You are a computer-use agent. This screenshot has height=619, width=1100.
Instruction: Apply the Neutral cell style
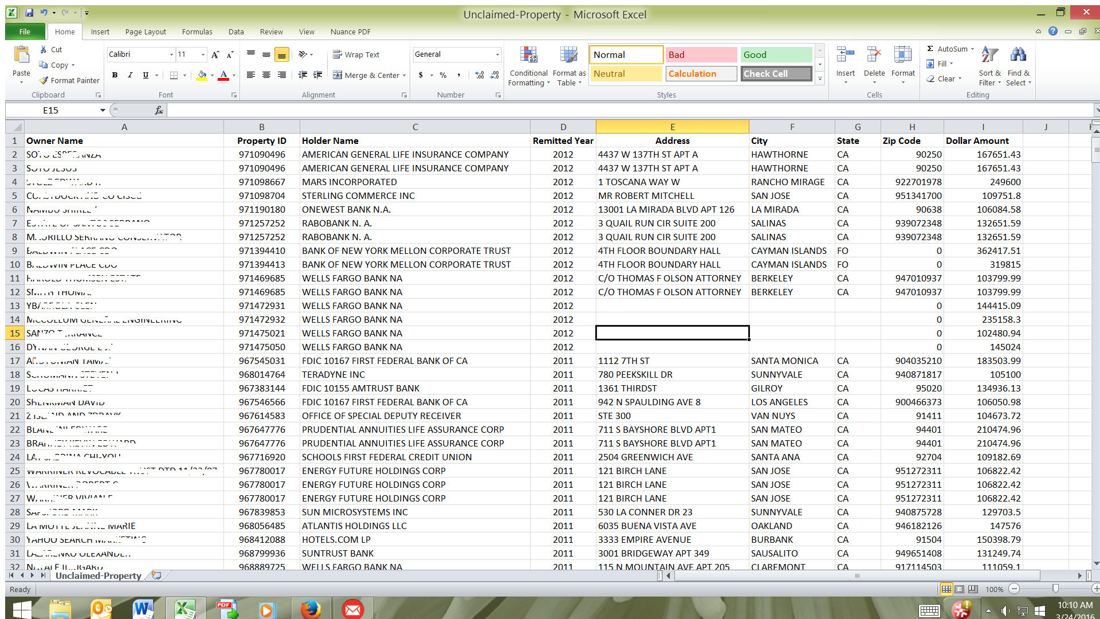coord(626,73)
